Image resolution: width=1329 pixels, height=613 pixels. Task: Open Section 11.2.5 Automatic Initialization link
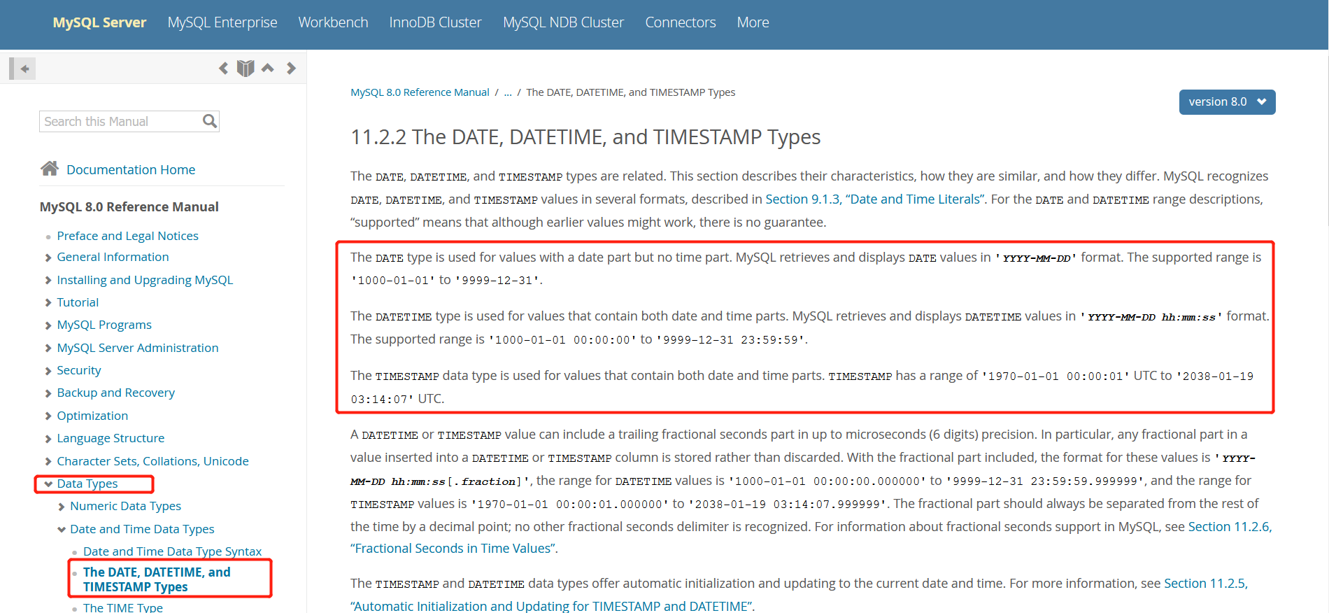1206,584
